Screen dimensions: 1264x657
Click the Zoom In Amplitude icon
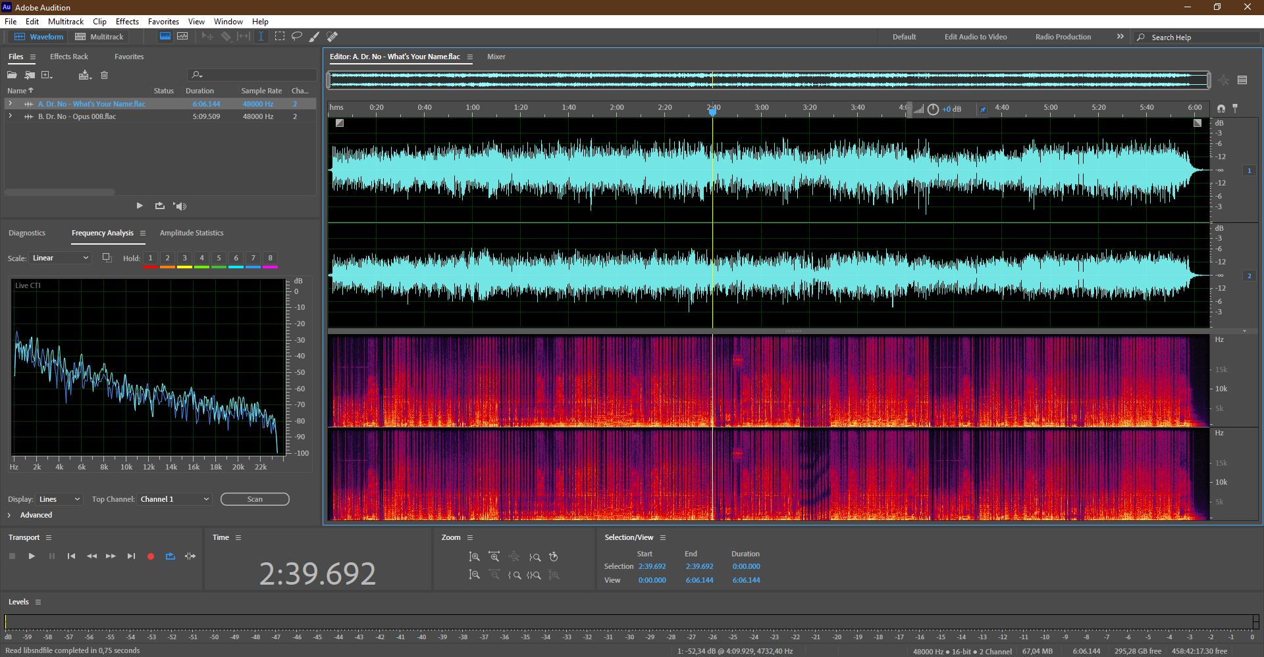click(x=474, y=557)
